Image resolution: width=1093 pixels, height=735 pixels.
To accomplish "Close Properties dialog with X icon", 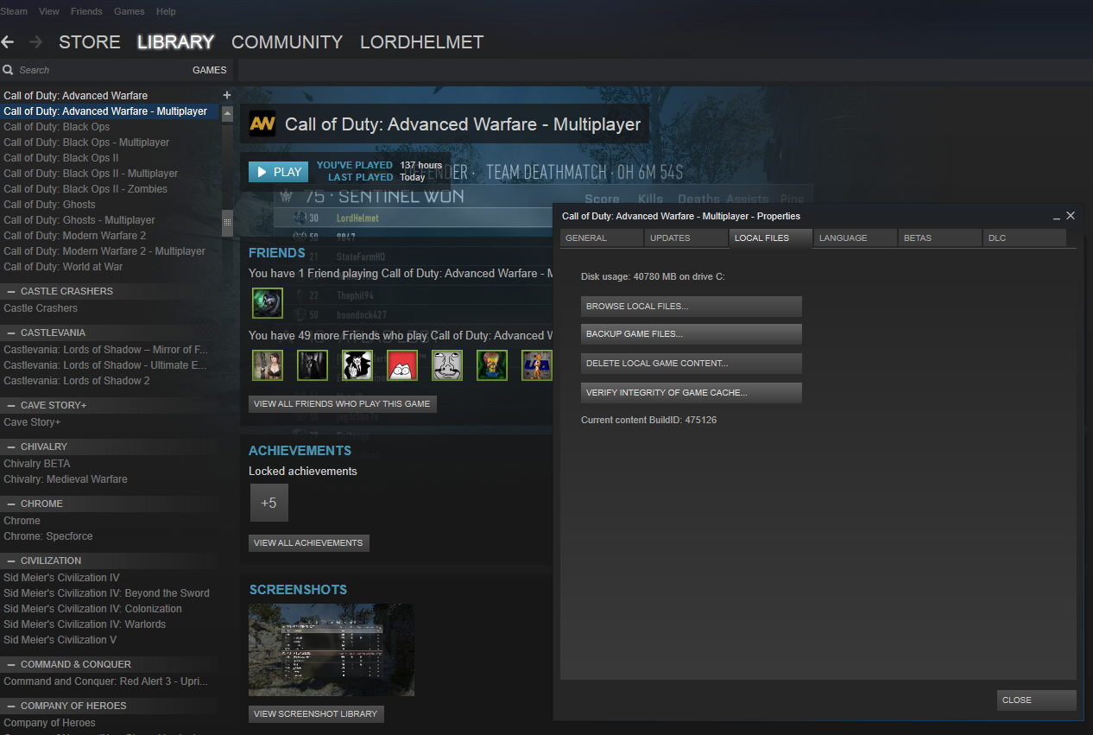I will (1071, 216).
